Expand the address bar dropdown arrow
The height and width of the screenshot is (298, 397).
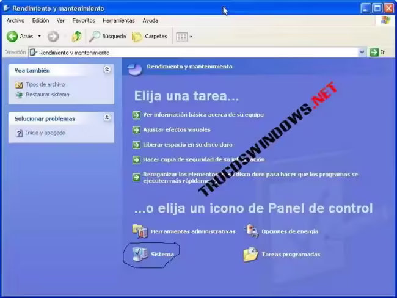pos(362,53)
